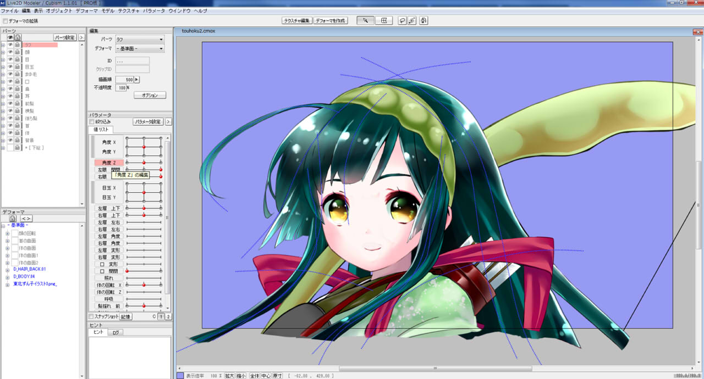Collapse the 基準面 deformer root node

(x=3, y=225)
